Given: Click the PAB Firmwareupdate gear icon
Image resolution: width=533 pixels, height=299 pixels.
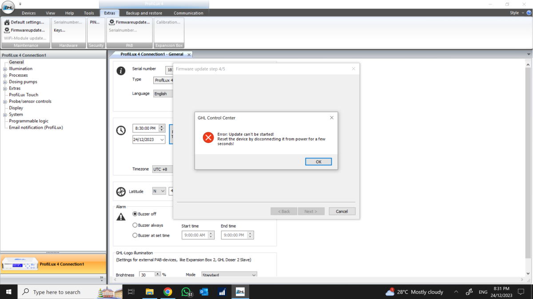Looking at the screenshot, I should point(112,22).
